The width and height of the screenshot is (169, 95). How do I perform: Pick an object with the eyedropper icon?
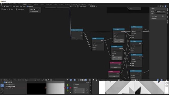(x=39, y=9)
